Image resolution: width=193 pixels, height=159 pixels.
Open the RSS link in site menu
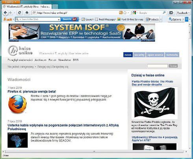(76, 60)
